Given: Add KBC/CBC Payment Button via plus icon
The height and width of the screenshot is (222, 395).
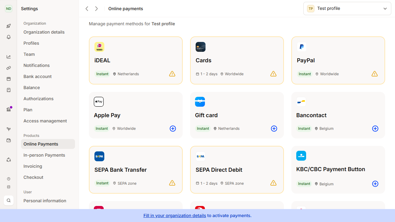Looking at the screenshot, I should [x=375, y=184].
